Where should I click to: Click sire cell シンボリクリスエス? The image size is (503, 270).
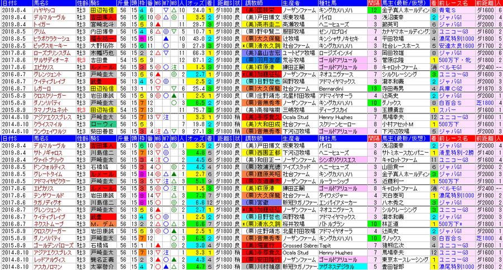pos(342,160)
